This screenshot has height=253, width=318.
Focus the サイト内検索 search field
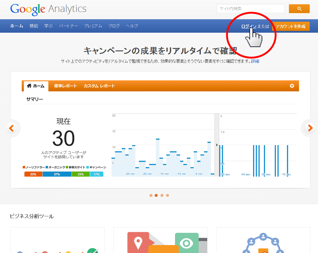pyautogui.click(x=251, y=9)
